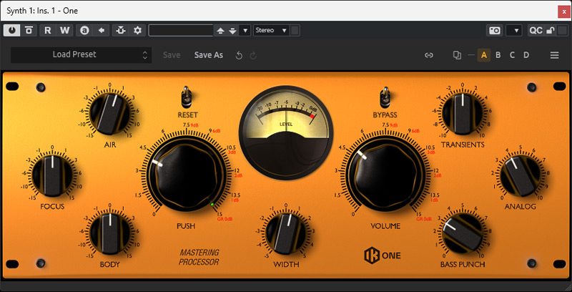Click the plugin power activate icon
The image size is (572, 292).
pos(12,30)
